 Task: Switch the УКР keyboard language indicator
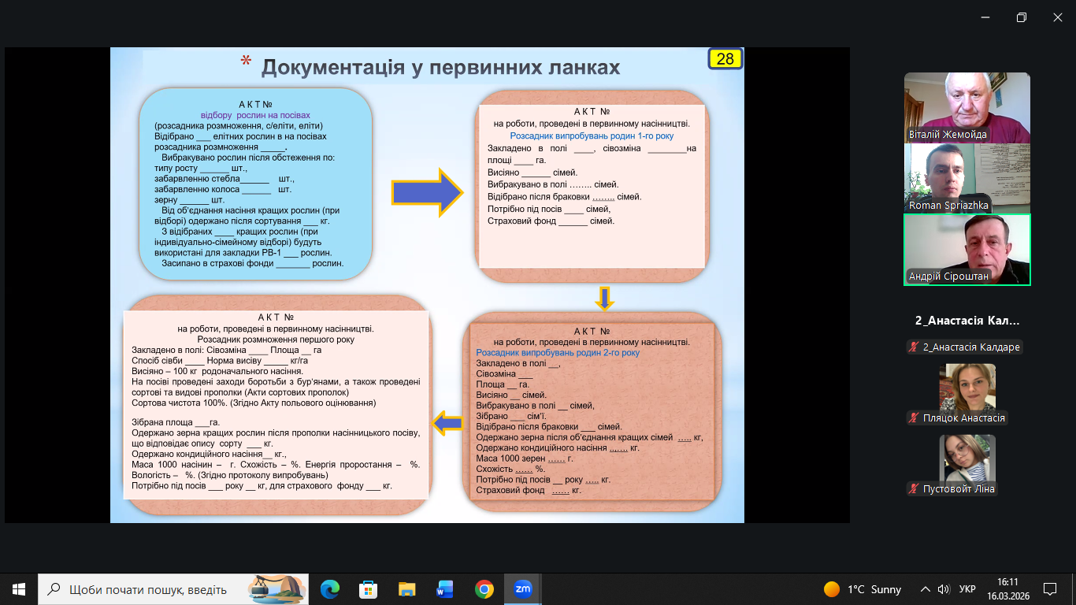coord(967,589)
